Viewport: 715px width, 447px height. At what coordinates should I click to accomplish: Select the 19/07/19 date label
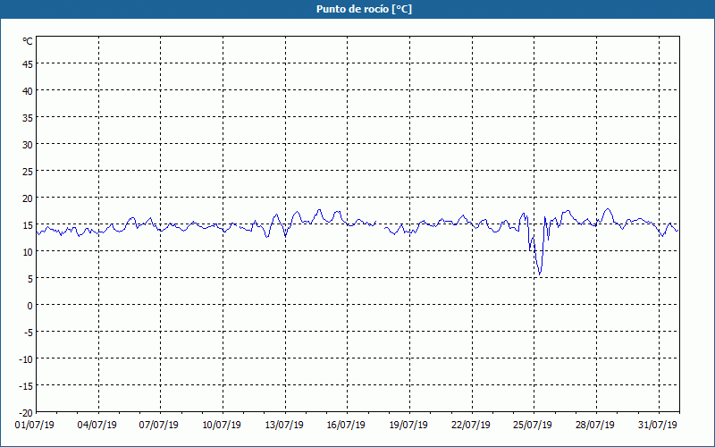click(408, 425)
